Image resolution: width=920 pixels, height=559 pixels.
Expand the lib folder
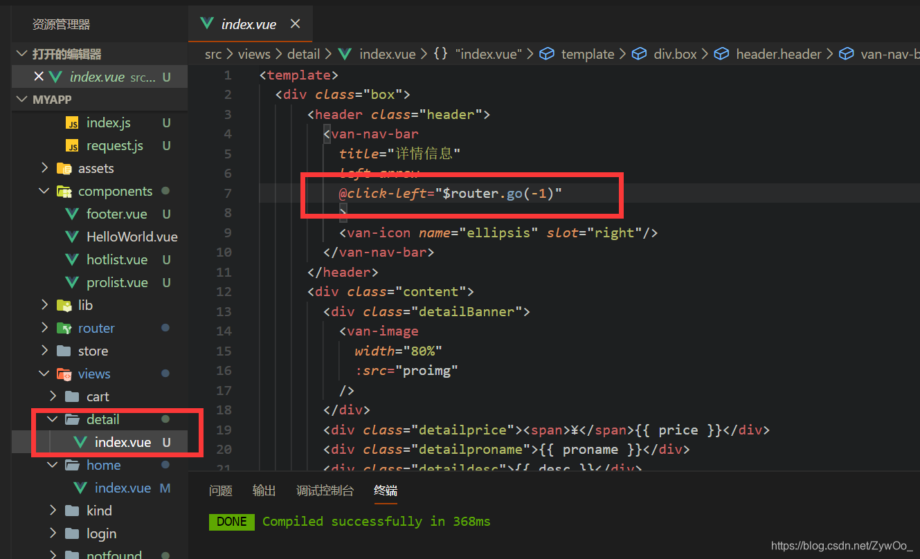click(44, 305)
